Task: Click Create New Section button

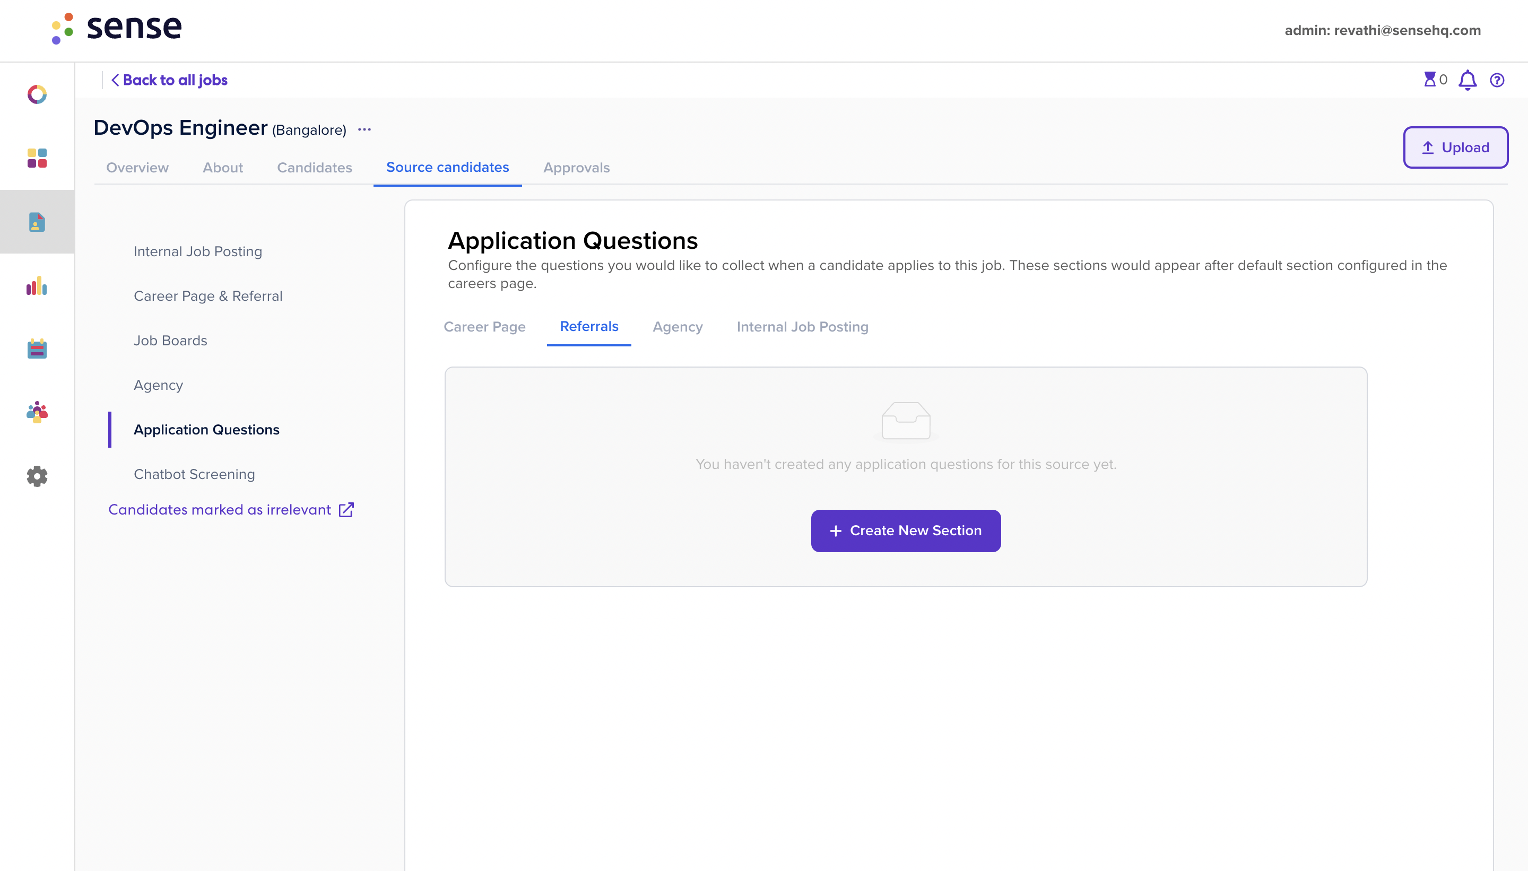Action: 906,530
